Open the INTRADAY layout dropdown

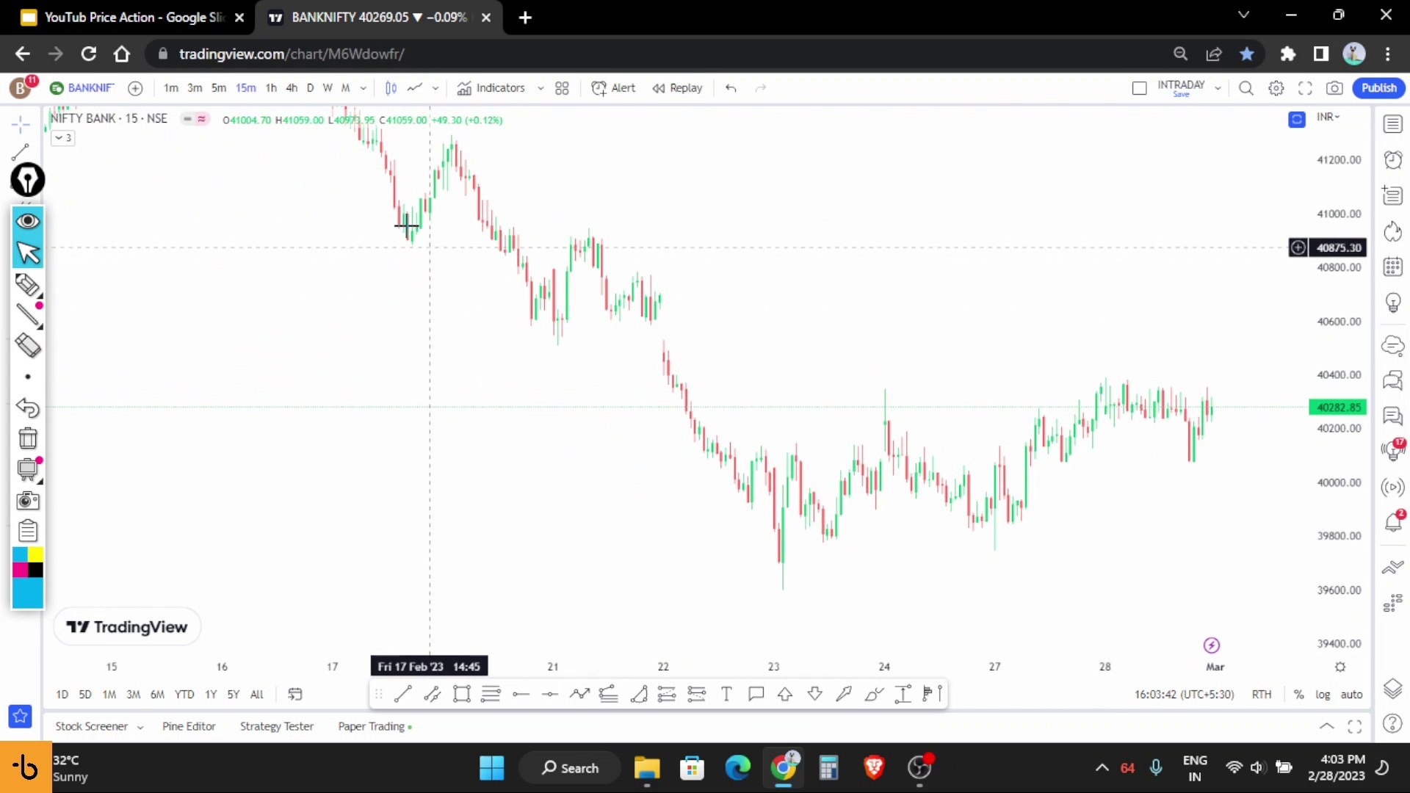pyautogui.click(x=1218, y=87)
